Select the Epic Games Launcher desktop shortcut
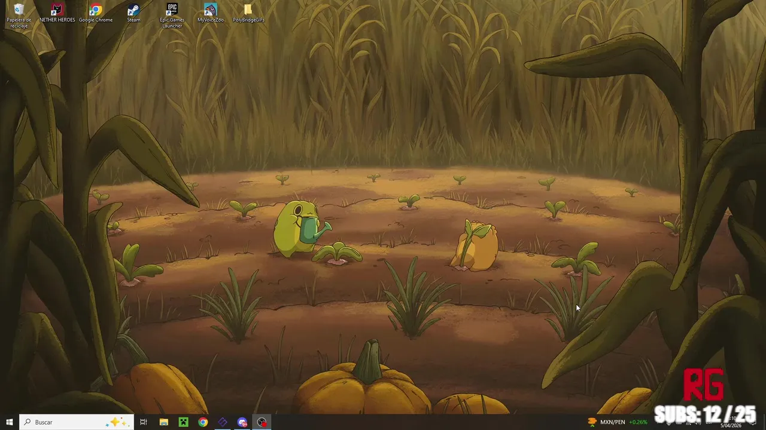The image size is (766, 430). 172,16
